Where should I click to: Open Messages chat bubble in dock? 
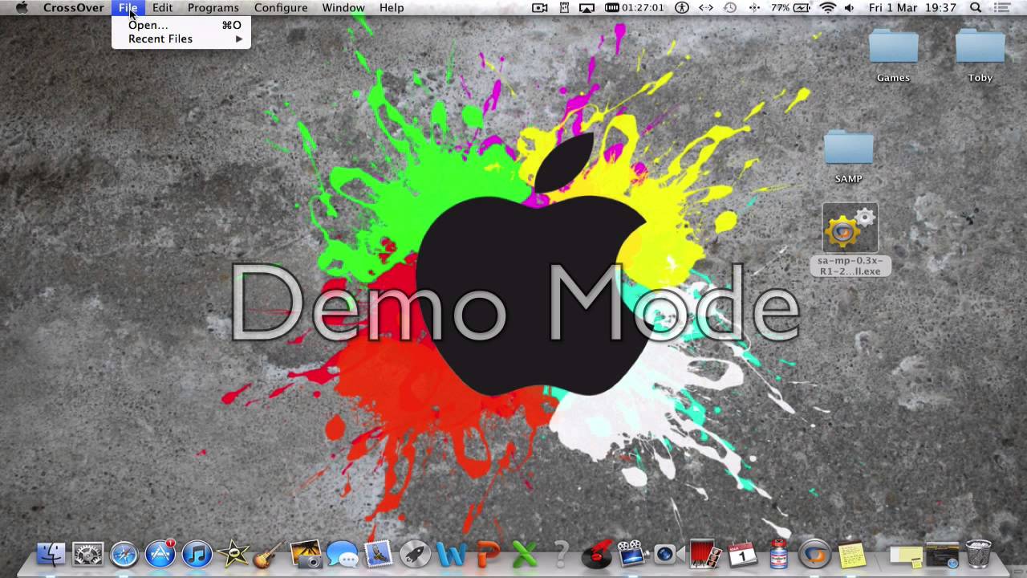[x=343, y=554]
